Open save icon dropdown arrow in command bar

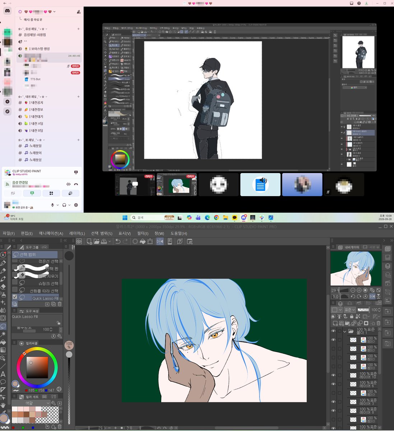109,241
